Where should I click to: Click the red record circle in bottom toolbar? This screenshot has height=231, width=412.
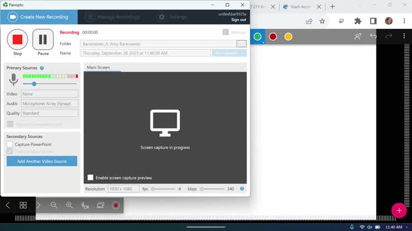116,205
